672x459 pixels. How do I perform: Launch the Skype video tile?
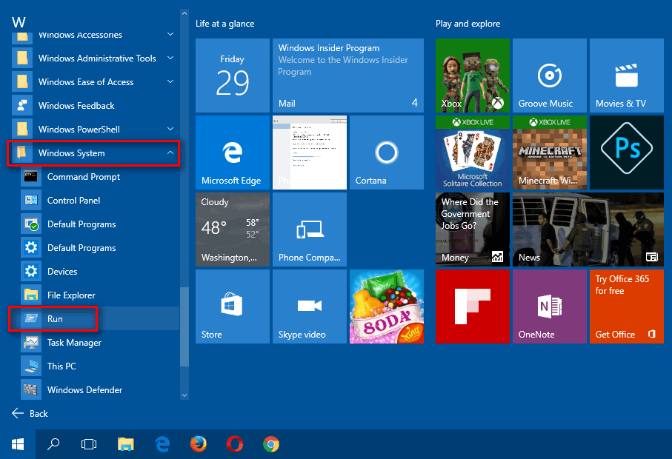(310, 306)
